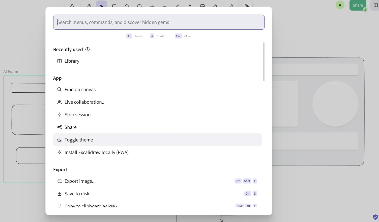Open Live collaboration from the palette
Screen dimensions: 379x222
[x=85, y=102]
